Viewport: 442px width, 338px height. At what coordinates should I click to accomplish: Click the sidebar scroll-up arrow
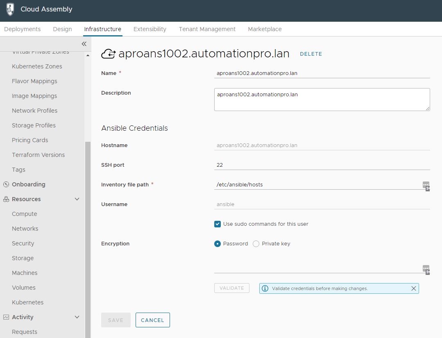pyautogui.click(x=88, y=56)
